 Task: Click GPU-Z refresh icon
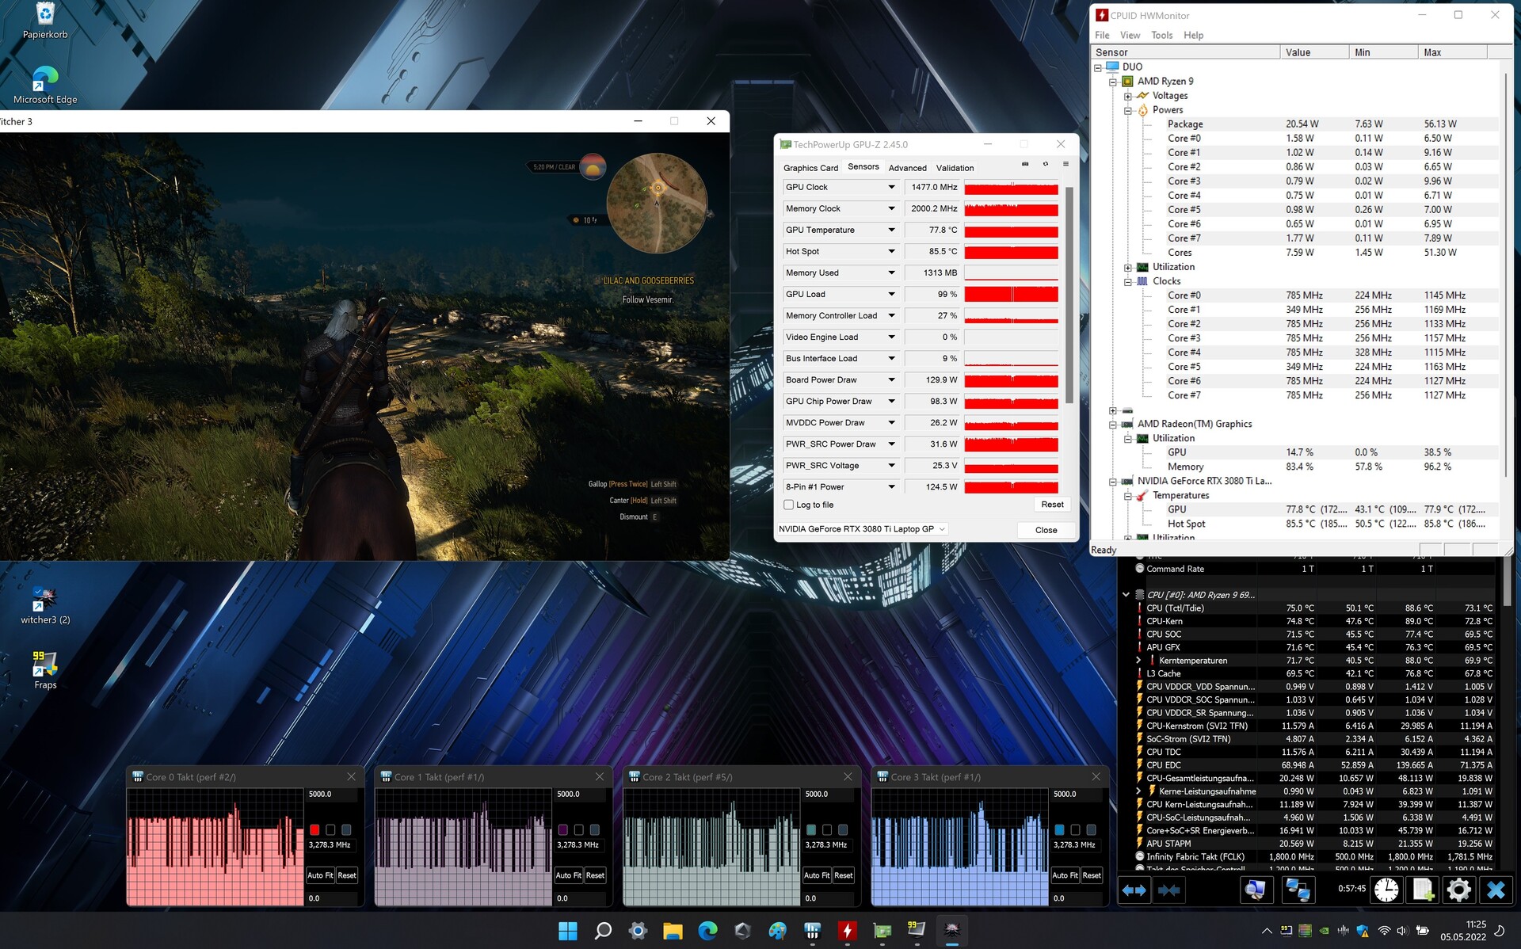click(1046, 164)
